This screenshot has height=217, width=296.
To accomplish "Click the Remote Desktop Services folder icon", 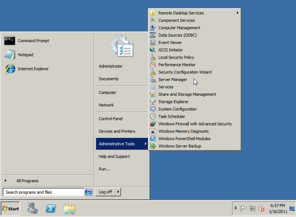I will (x=153, y=13).
